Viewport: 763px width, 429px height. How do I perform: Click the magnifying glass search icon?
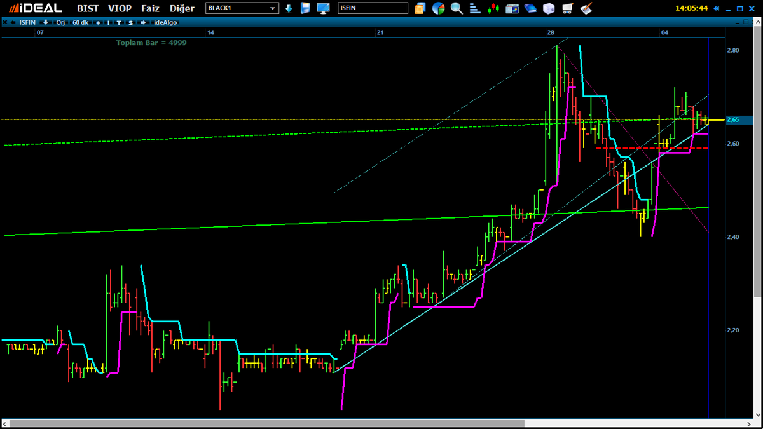tap(457, 8)
